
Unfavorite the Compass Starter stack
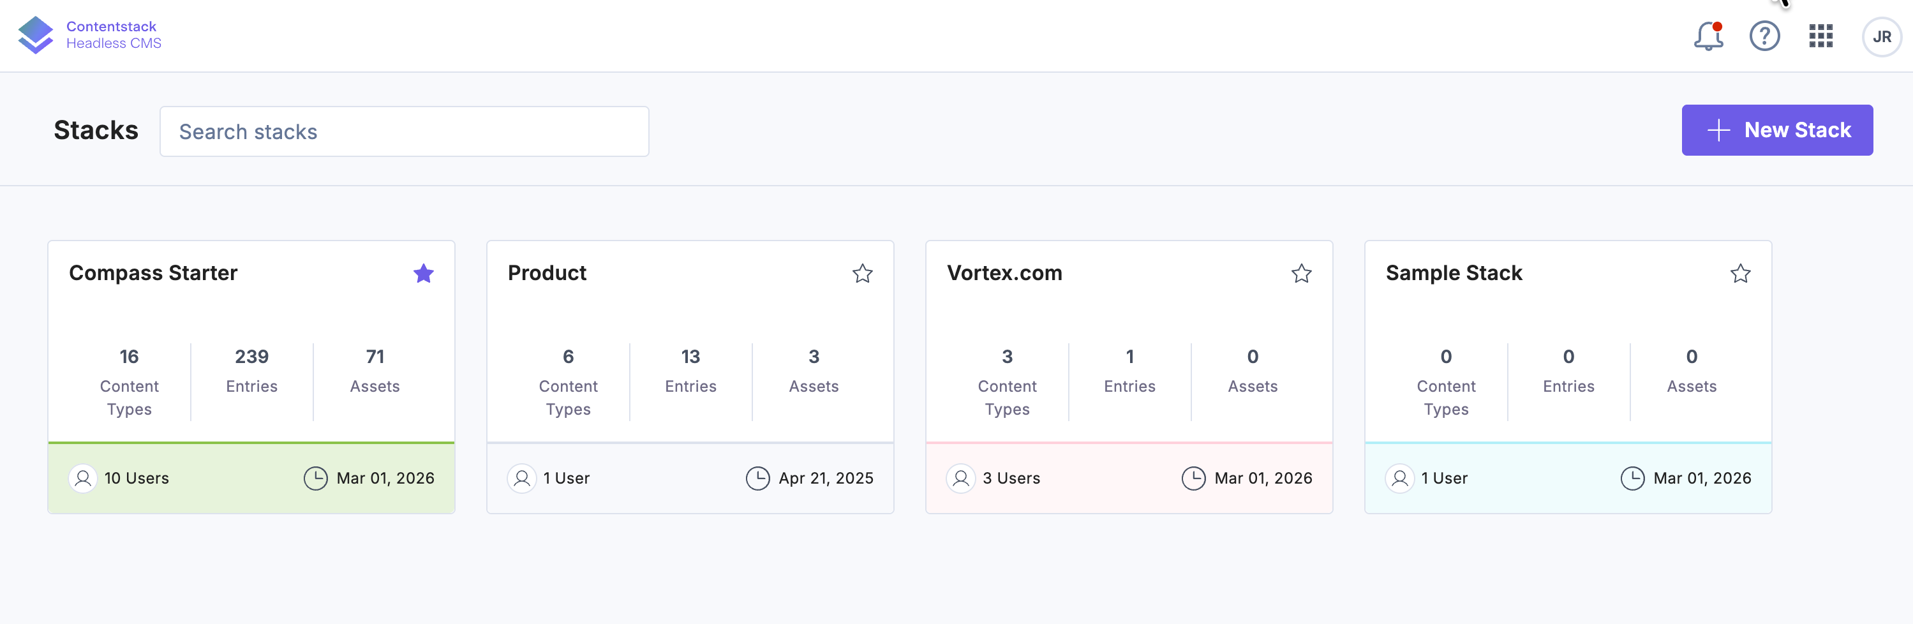tap(423, 273)
